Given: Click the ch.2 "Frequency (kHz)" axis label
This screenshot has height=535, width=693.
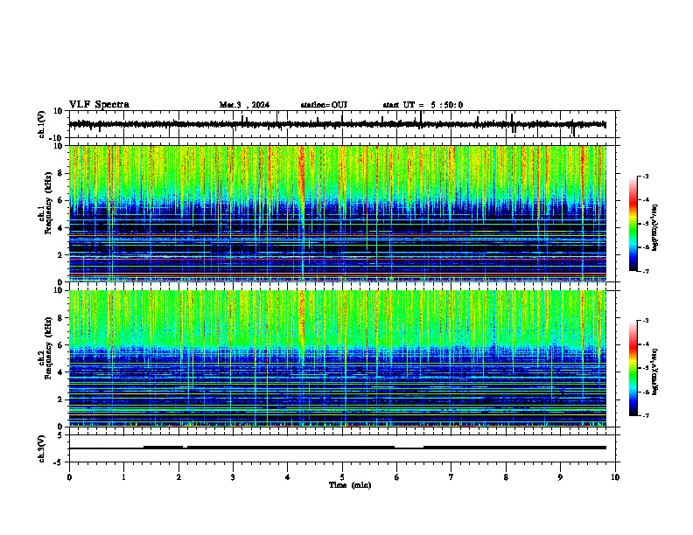Looking at the screenshot, I should pos(48,348).
